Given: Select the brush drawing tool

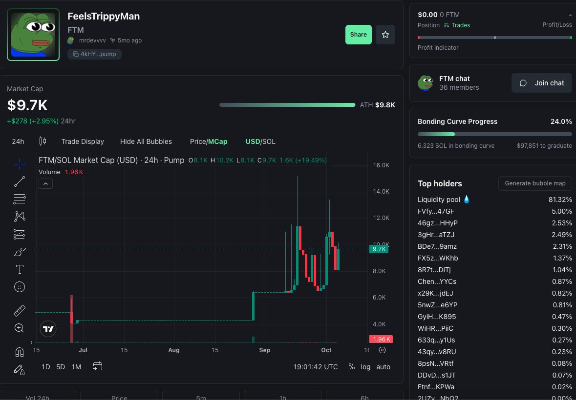Looking at the screenshot, I should (x=20, y=252).
